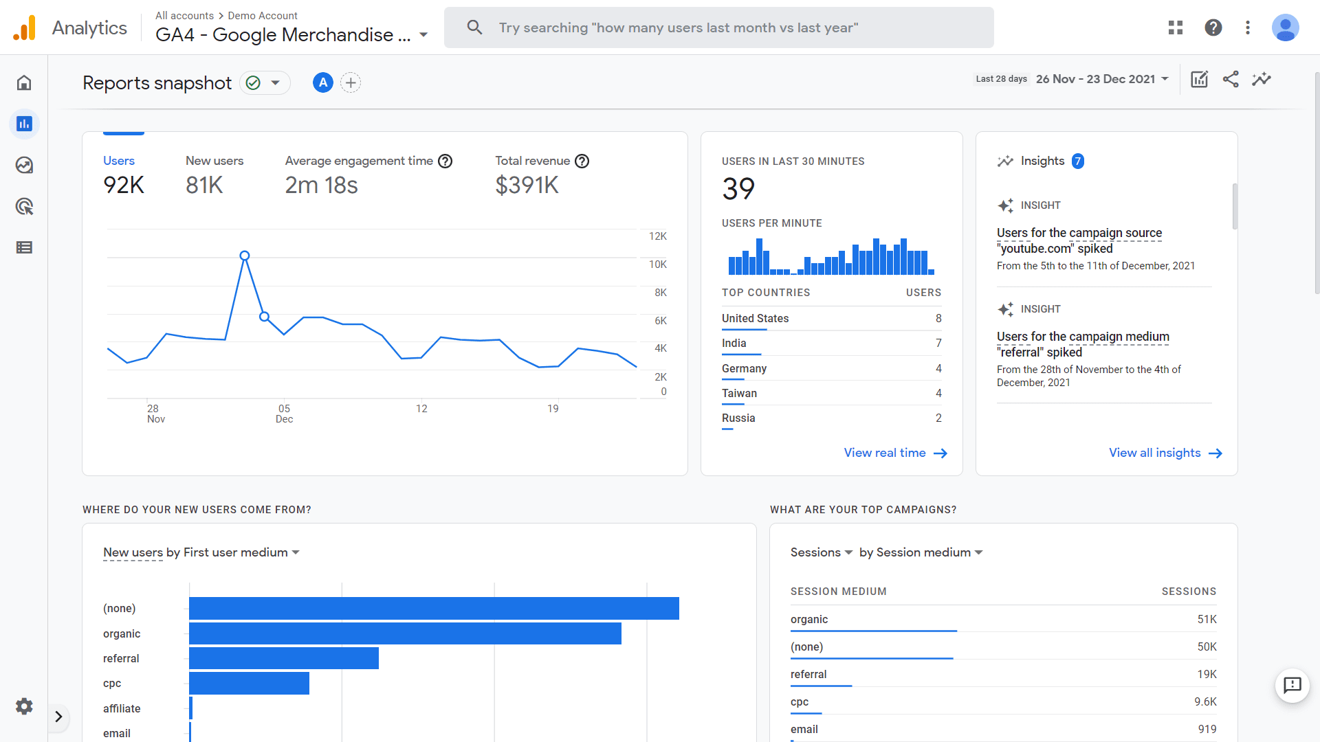Select the All Users 'A' comparison badge
The width and height of the screenshot is (1320, 742).
pyautogui.click(x=323, y=83)
